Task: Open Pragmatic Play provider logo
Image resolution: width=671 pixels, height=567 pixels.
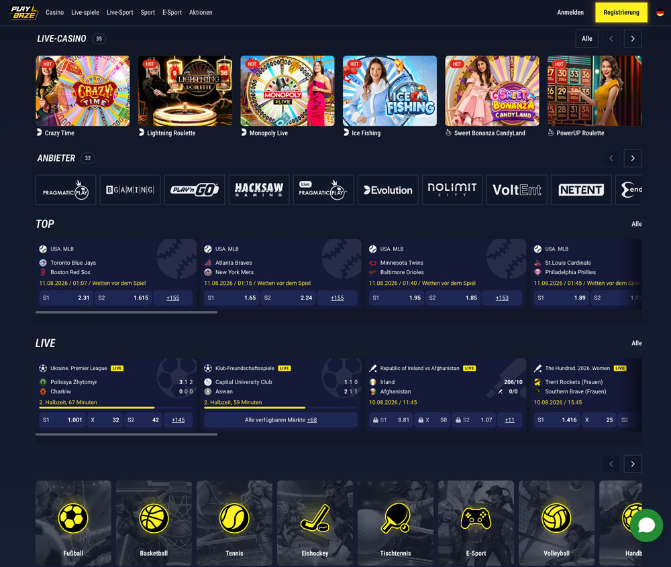Action: [x=66, y=190]
